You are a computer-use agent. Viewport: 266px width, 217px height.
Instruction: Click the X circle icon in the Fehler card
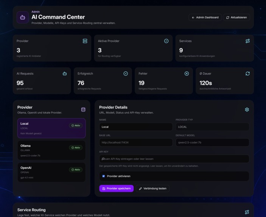click(x=187, y=73)
